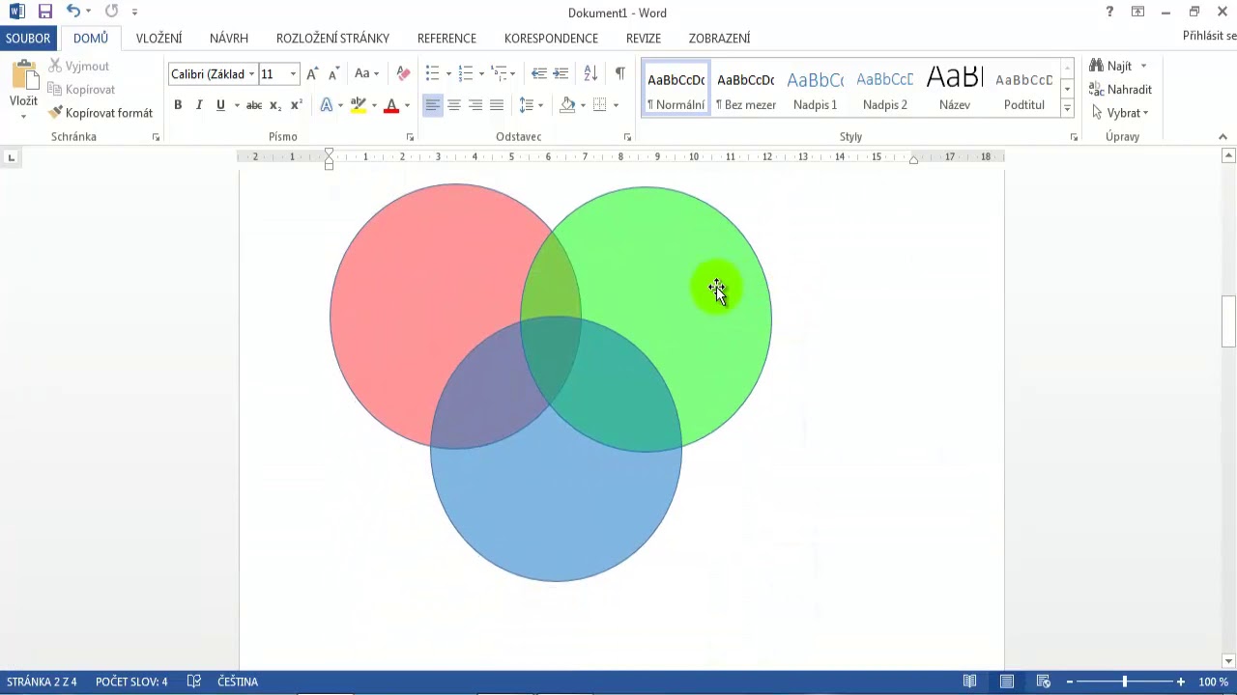Expand the Styles gallery more arrow
The image size is (1237, 695).
(1067, 109)
